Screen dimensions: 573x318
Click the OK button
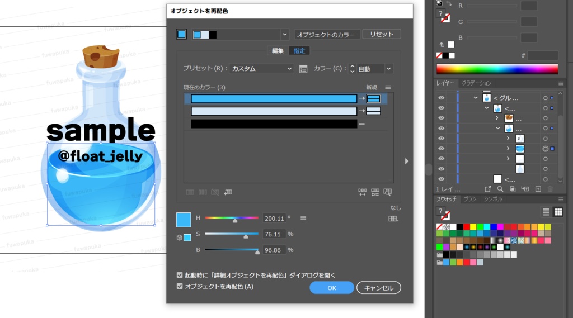(332, 288)
